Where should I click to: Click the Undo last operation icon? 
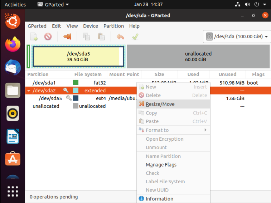click(x=120, y=37)
